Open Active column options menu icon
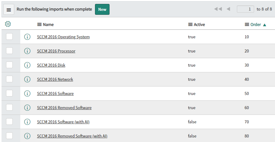The height and width of the screenshot is (142, 275). pyautogui.click(x=190, y=24)
